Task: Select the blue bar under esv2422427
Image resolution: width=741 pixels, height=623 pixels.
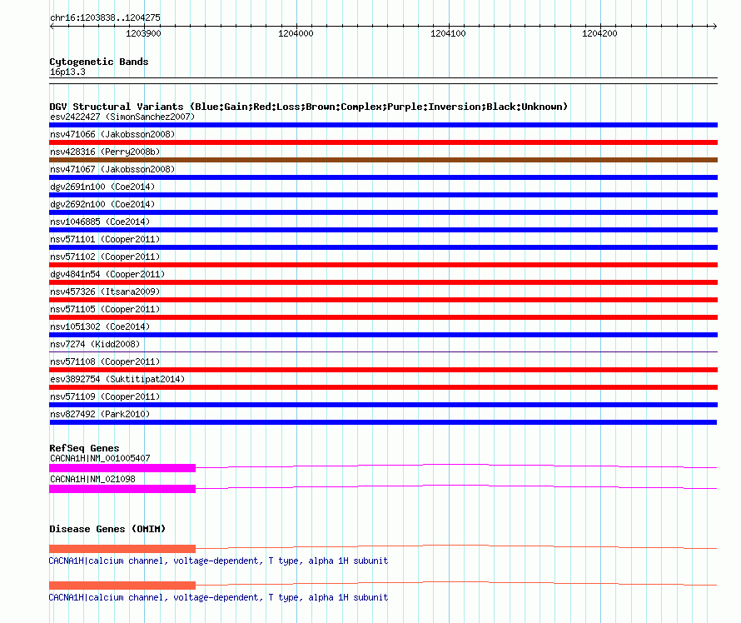Action: pos(383,125)
